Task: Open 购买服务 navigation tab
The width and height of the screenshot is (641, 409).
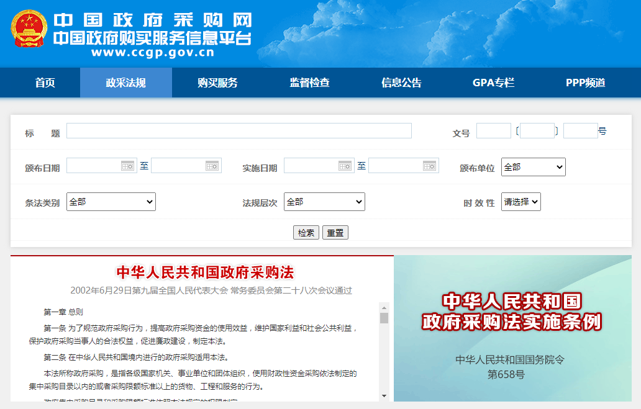Action: pyautogui.click(x=217, y=83)
